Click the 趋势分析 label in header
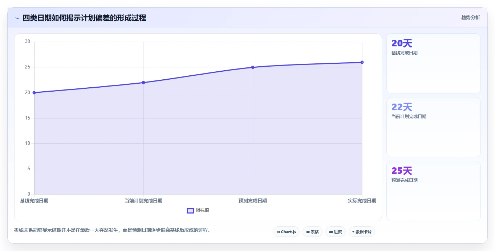Viewport: 495px width, 251px height. 470,17
